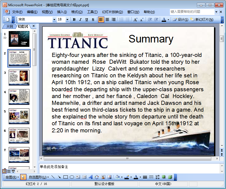Image resolution: width=226 pixels, height=189 pixels.
Task: Open fill color dropdown arrow
Action: click(122, 177)
